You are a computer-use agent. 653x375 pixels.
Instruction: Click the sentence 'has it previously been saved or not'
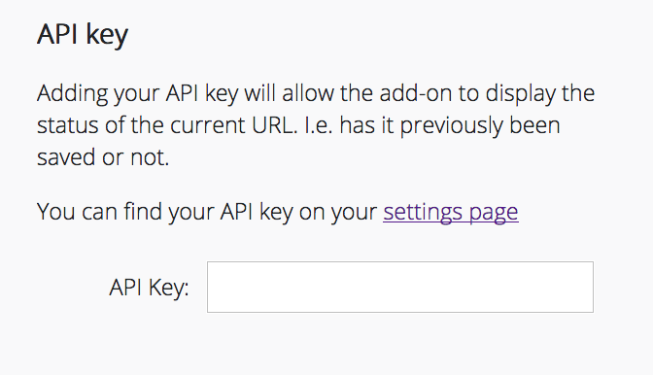(x=298, y=141)
